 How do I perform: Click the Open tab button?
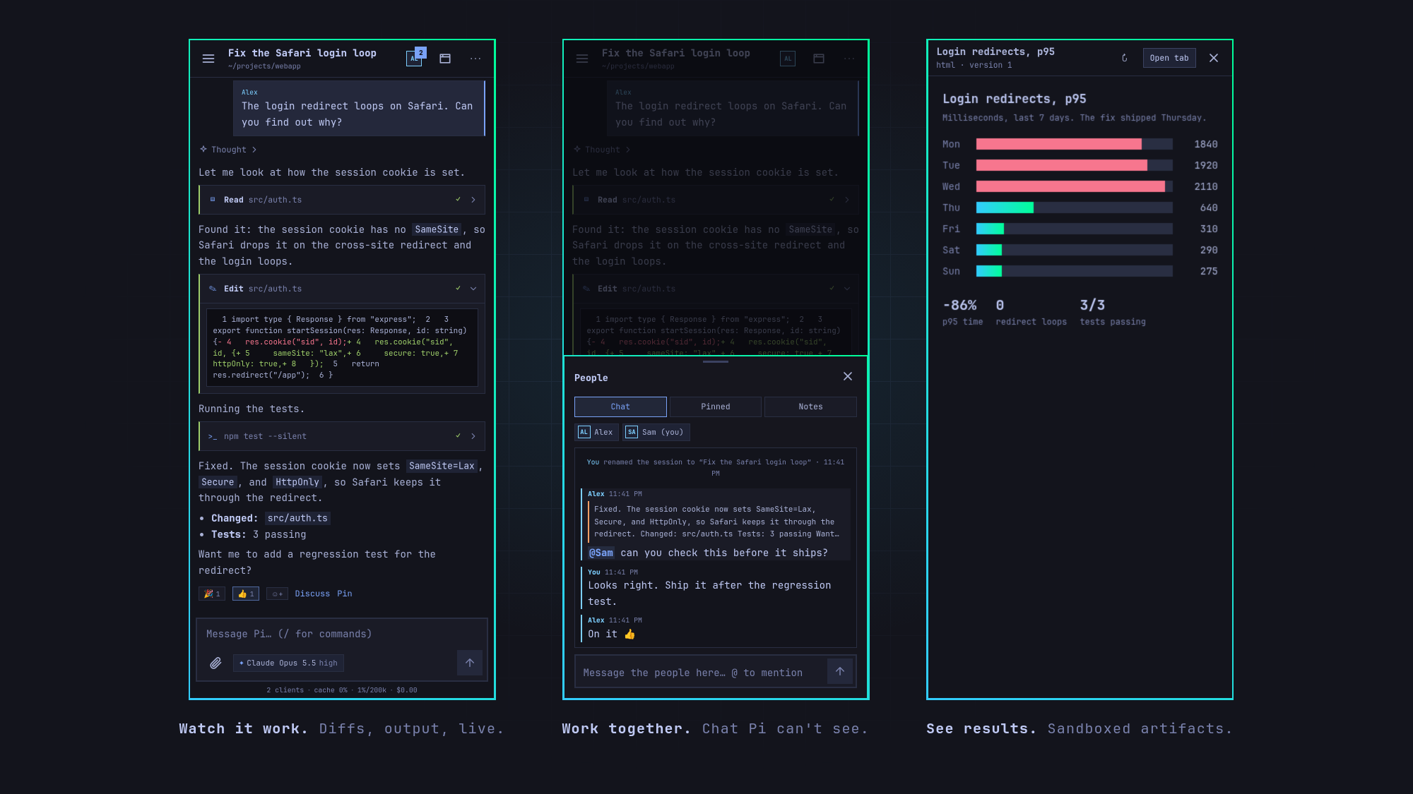click(1169, 58)
